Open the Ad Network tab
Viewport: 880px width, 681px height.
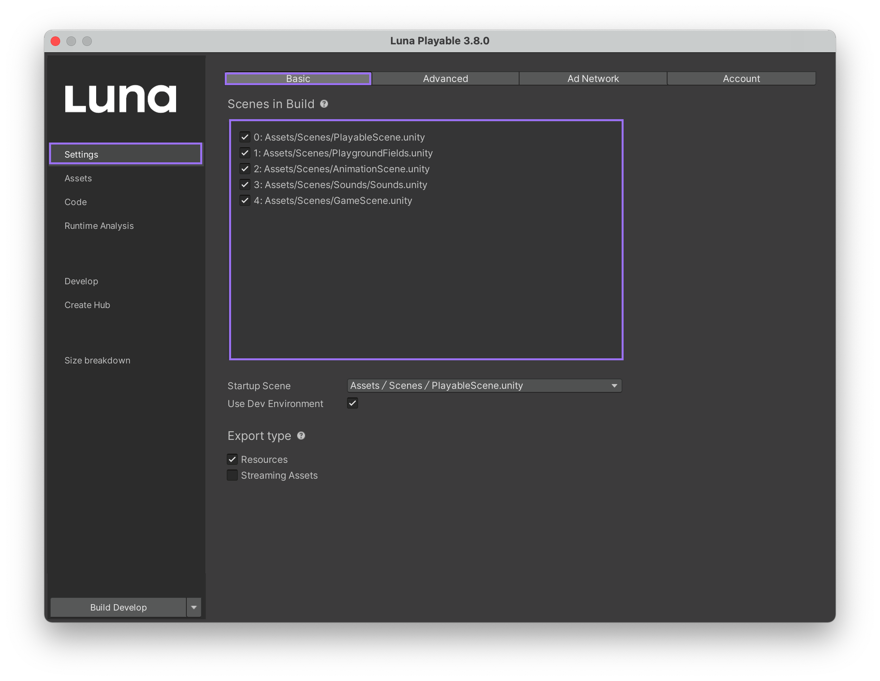(593, 79)
